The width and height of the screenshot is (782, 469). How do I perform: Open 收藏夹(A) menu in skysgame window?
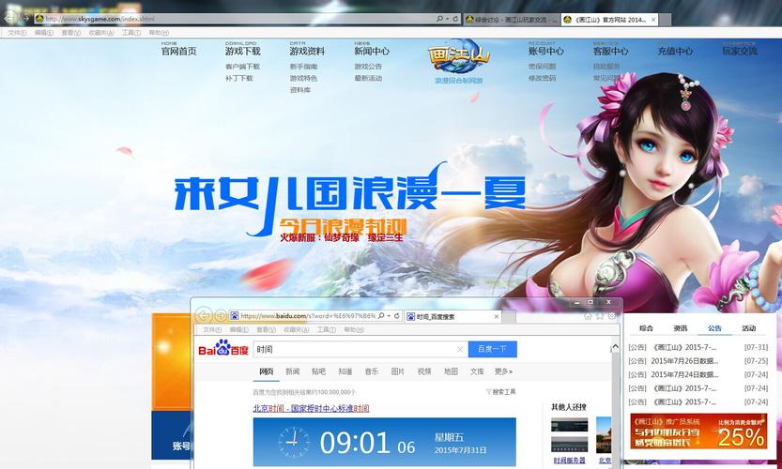tap(101, 33)
